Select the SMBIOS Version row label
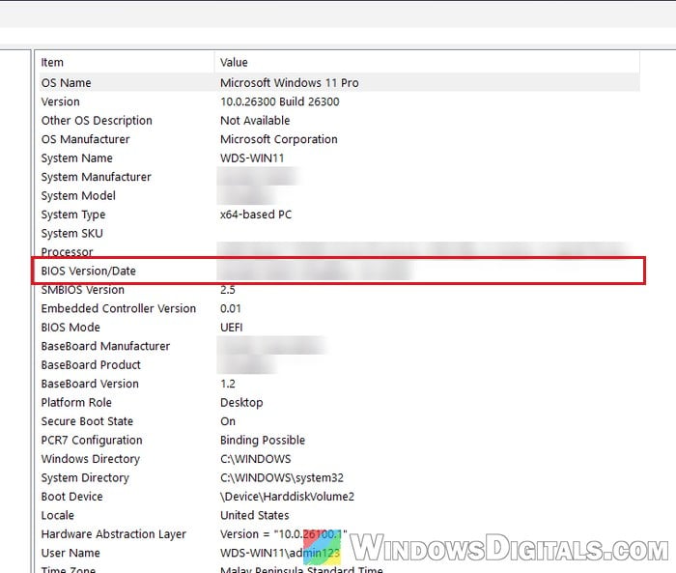 coord(83,290)
